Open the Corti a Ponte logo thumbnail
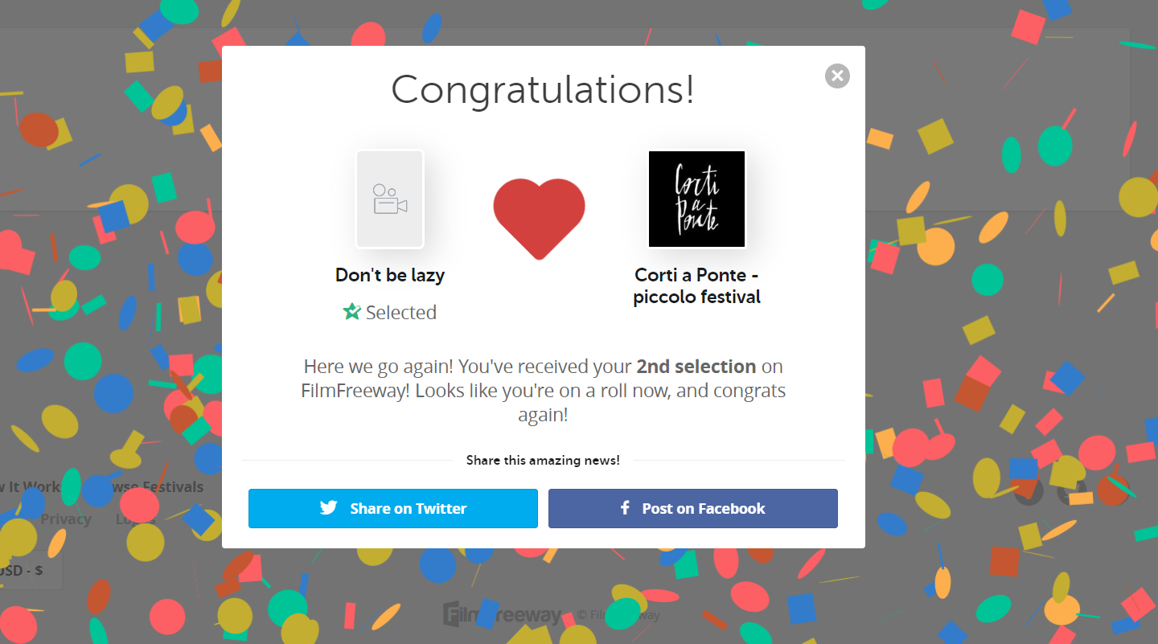The height and width of the screenshot is (644, 1158). pyautogui.click(x=697, y=199)
